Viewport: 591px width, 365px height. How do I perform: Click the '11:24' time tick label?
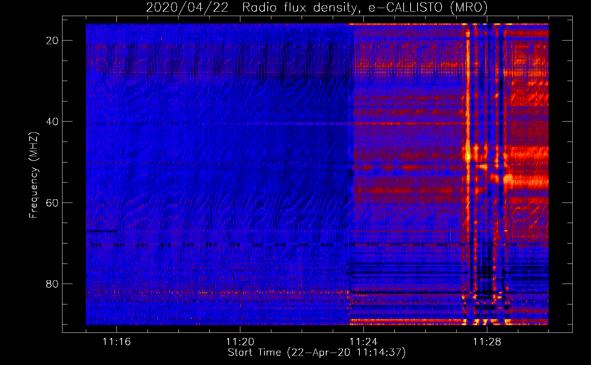pyautogui.click(x=363, y=342)
